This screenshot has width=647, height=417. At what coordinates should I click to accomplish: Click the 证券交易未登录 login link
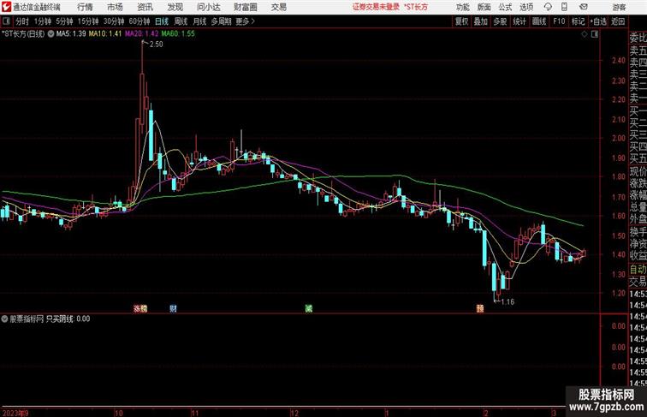[x=376, y=7]
